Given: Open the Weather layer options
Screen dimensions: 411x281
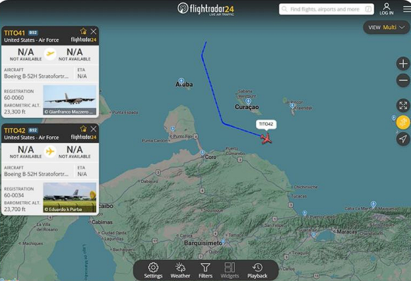Looking at the screenshot, I should coord(180,270).
